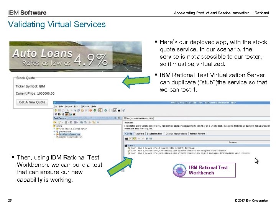Pin the Test Factory panel
The height and width of the screenshot is (207, 276).
pos(115,118)
